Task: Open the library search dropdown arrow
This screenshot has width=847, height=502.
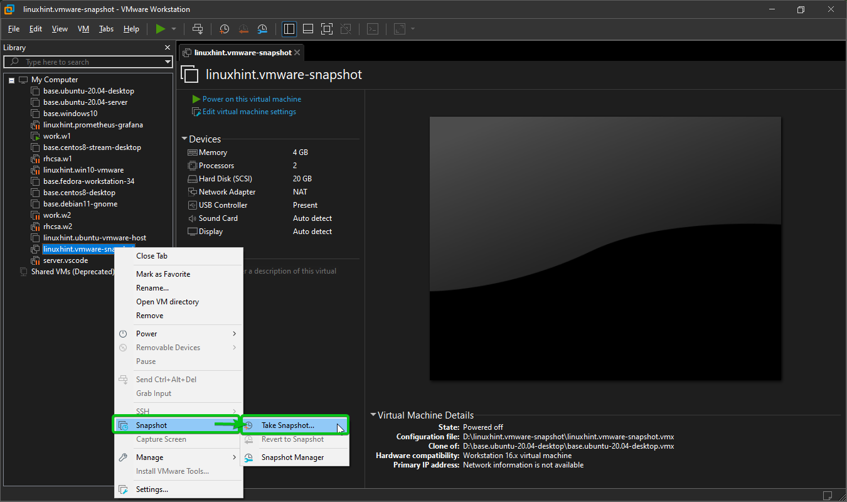Action: tap(168, 62)
